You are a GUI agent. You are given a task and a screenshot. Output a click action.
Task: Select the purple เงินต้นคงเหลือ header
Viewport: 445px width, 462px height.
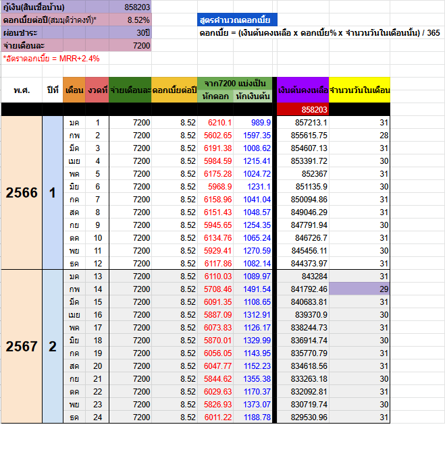(x=303, y=90)
